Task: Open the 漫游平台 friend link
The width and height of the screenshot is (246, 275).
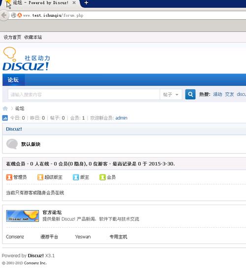Action: (49, 237)
